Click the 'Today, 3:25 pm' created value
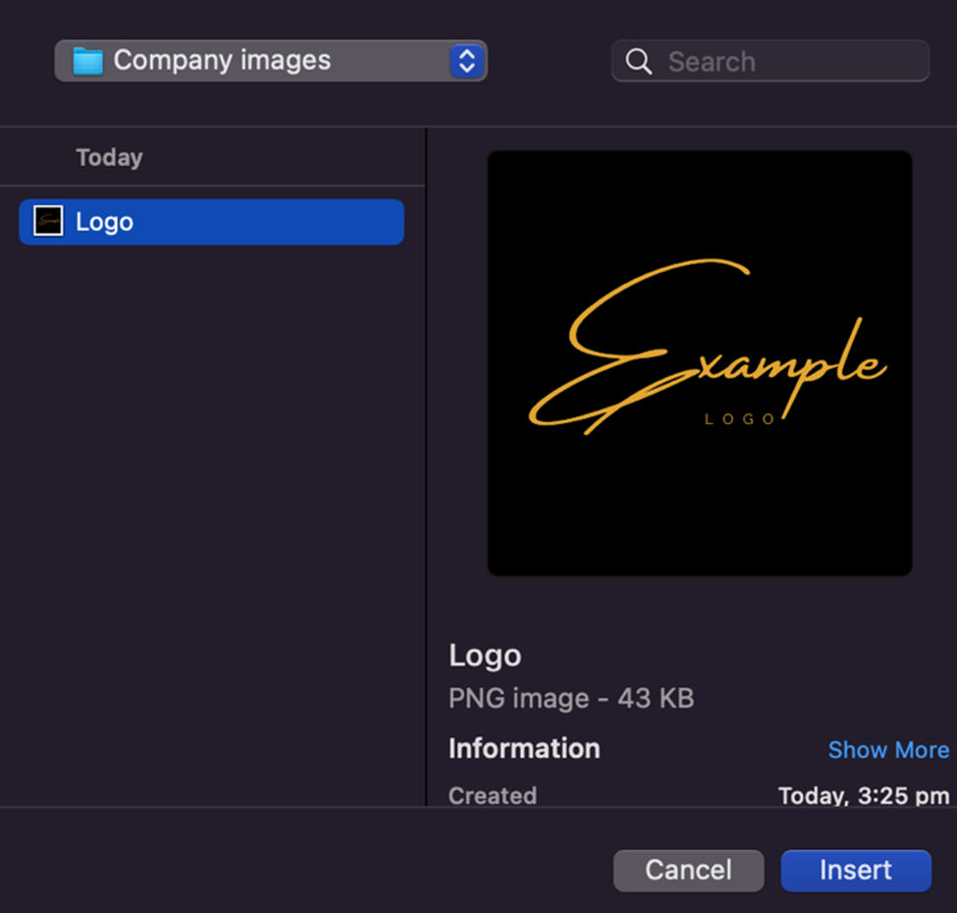 click(864, 795)
